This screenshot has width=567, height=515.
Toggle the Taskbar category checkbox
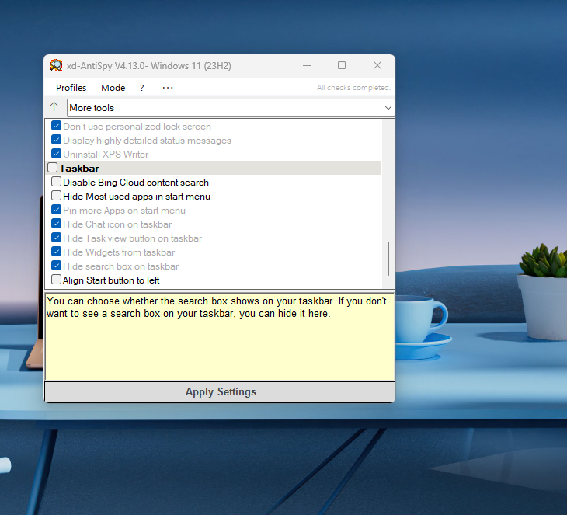(52, 168)
